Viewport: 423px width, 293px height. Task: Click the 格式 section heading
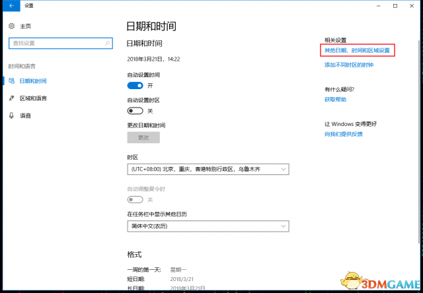coord(134,255)
